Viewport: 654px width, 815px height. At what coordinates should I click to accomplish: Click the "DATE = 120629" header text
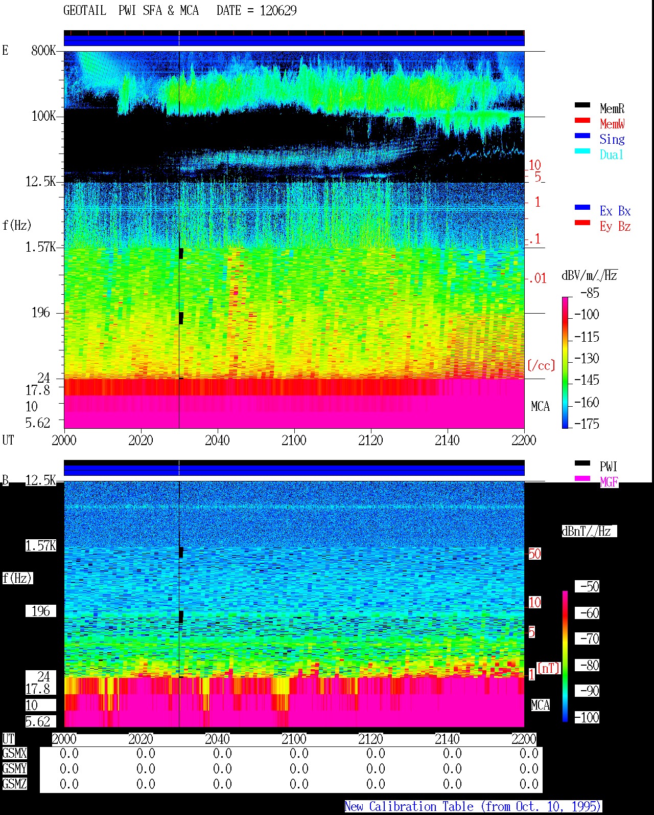256,11
